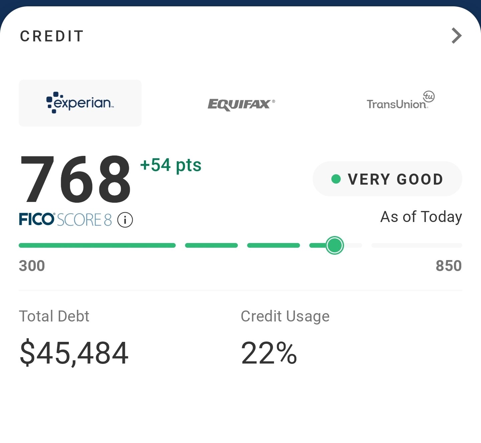Tap the VERY GOOD rating badge

pos(387,179)
